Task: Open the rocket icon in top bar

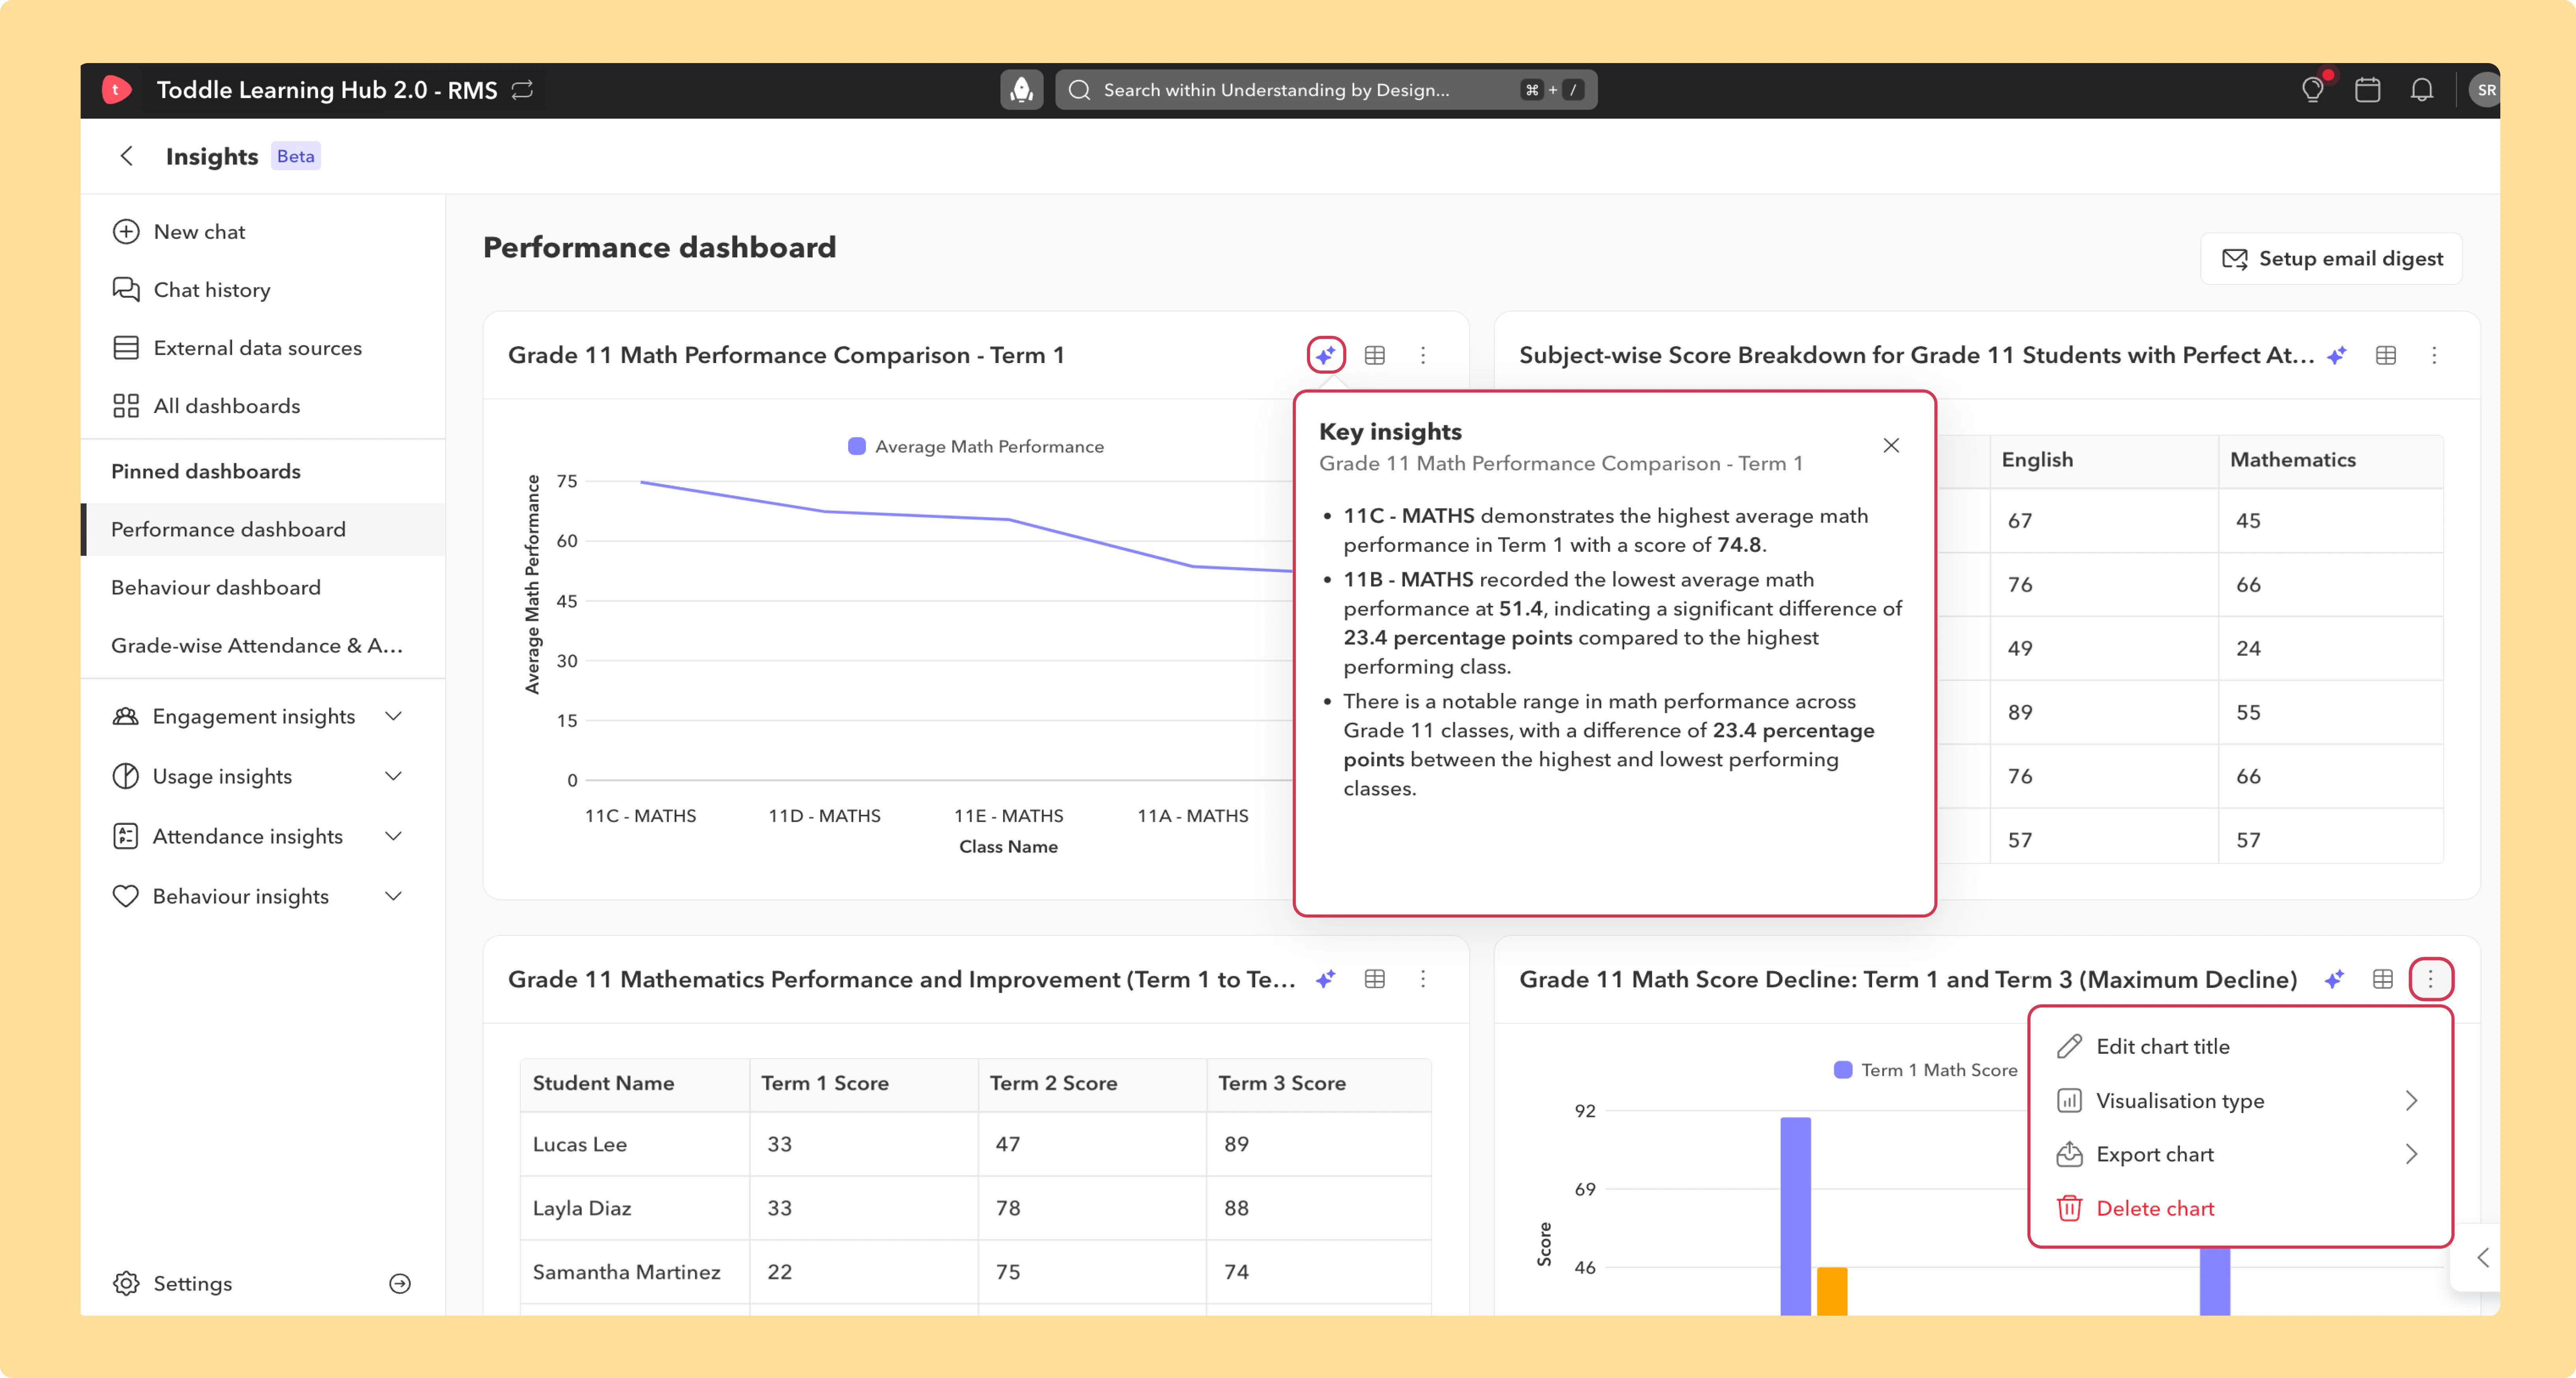Action: coord(1021,90)
